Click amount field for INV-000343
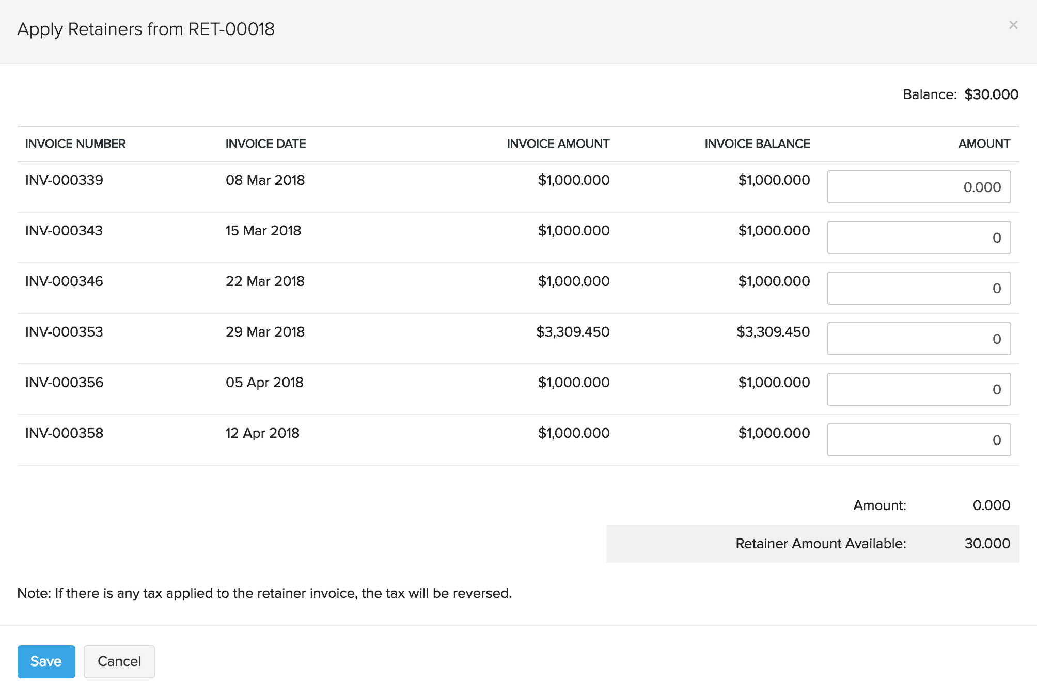 coord(918,237)
